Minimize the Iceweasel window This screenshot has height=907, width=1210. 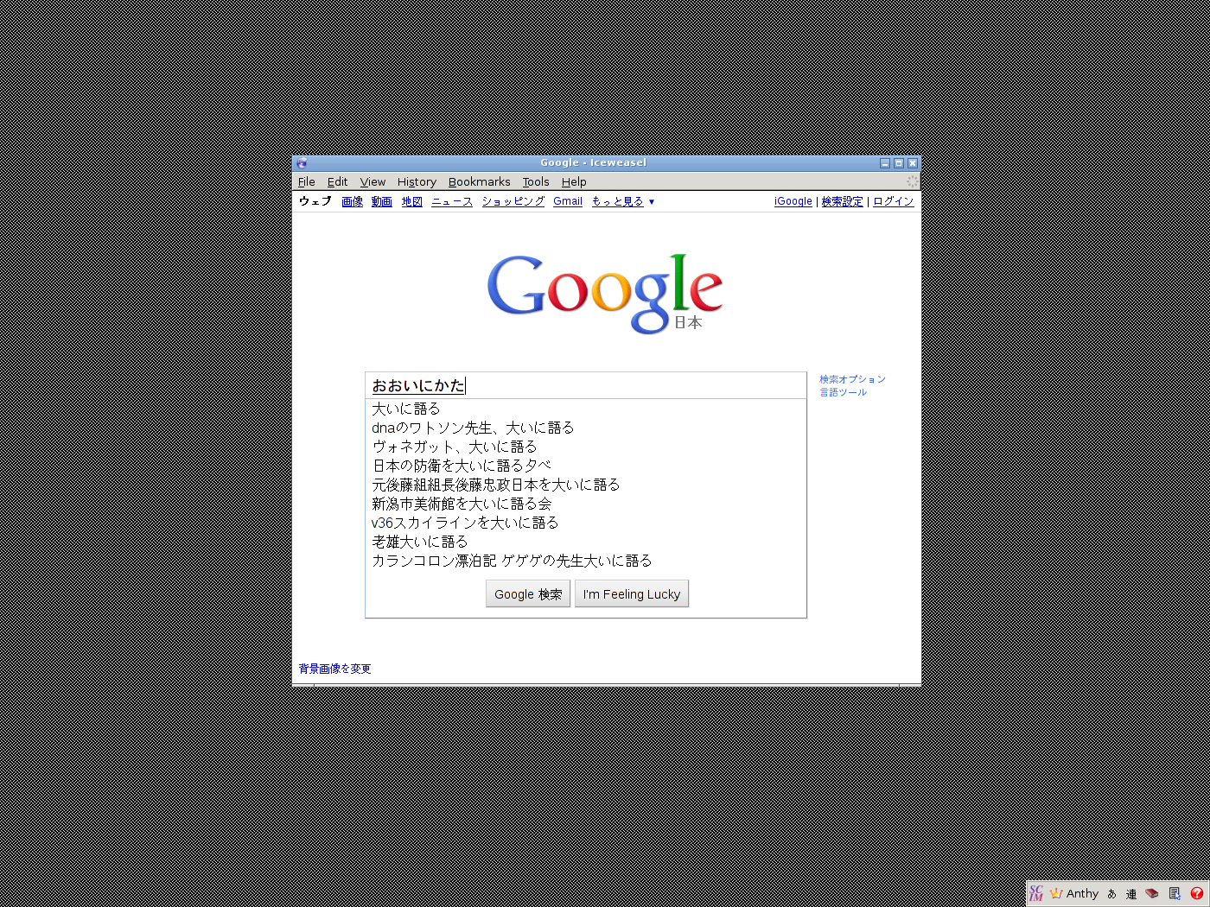(885, 163)
